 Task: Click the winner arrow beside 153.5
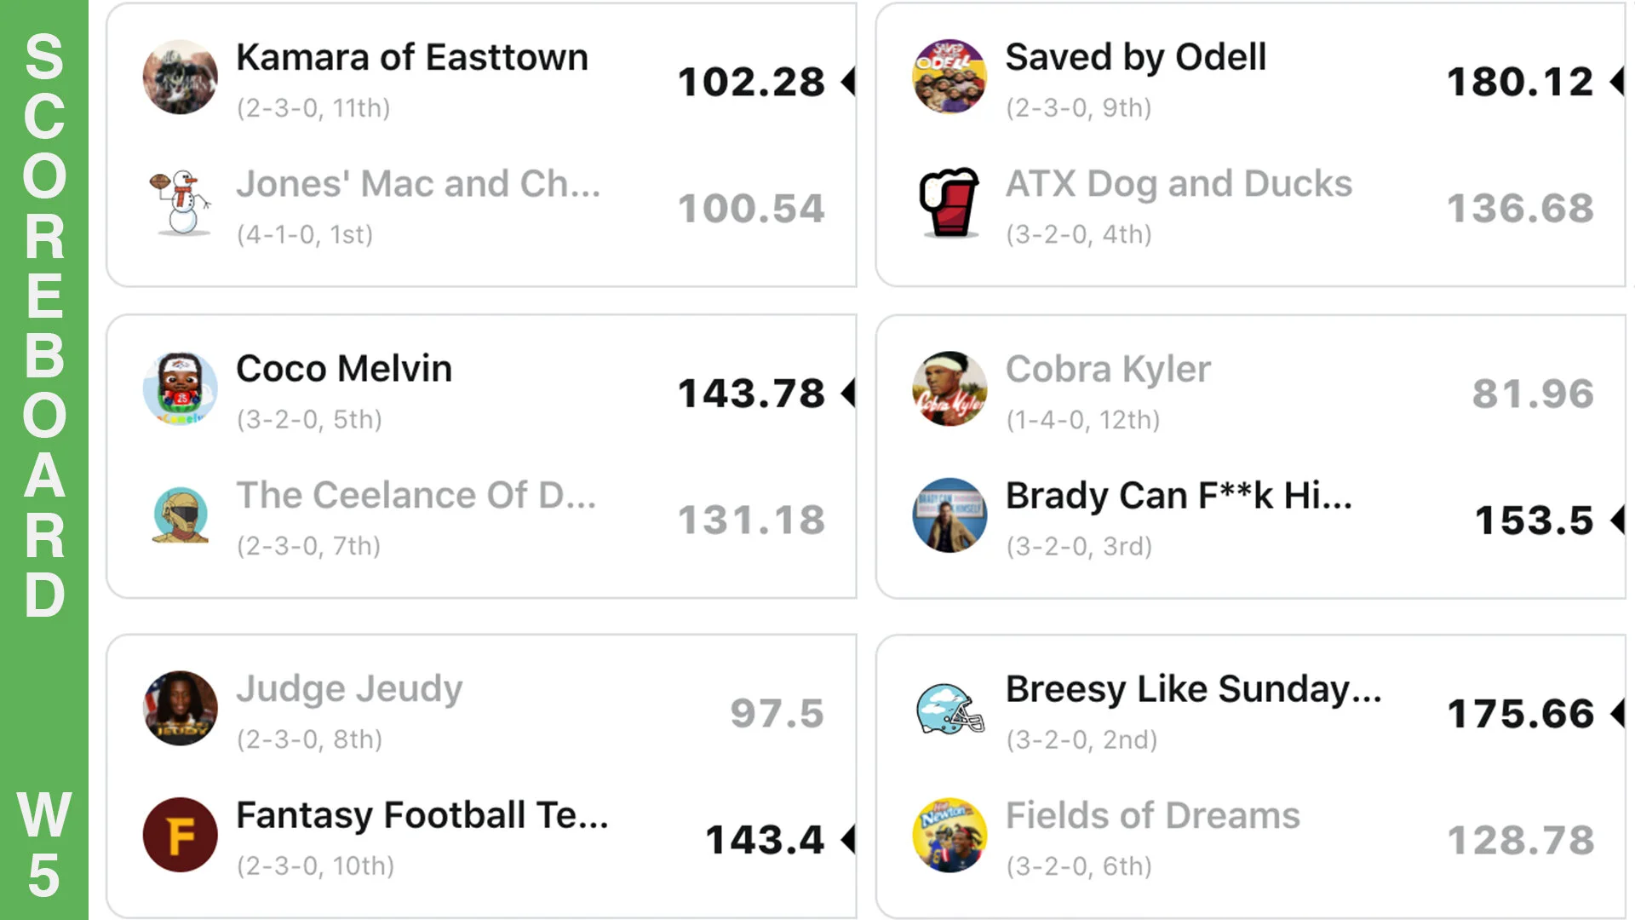point(1618,520)
